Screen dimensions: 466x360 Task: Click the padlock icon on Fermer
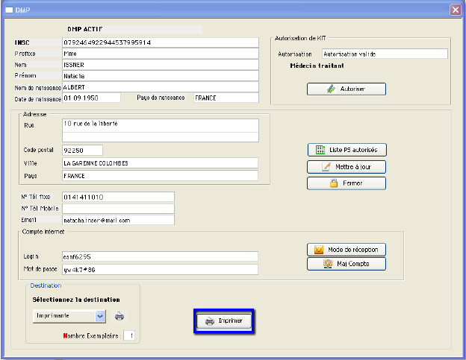(x=334, y=183)
